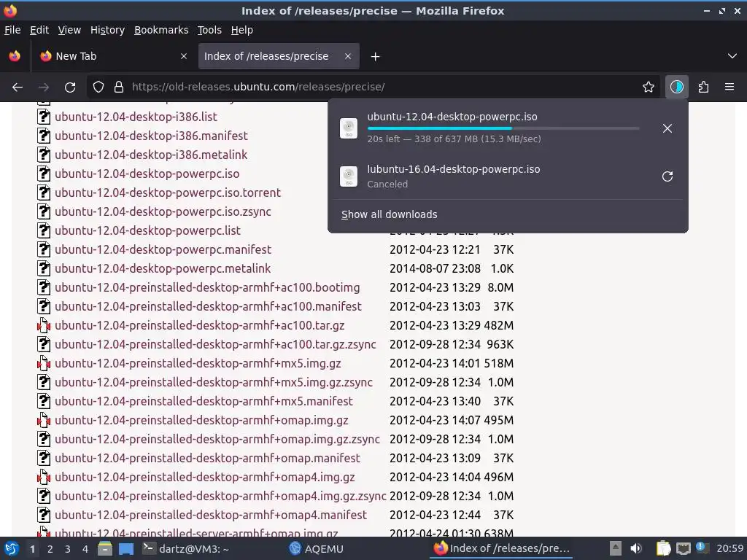Close the New Tab tab
The width and height of the screenshot is (747, 560).
[184, 56]
